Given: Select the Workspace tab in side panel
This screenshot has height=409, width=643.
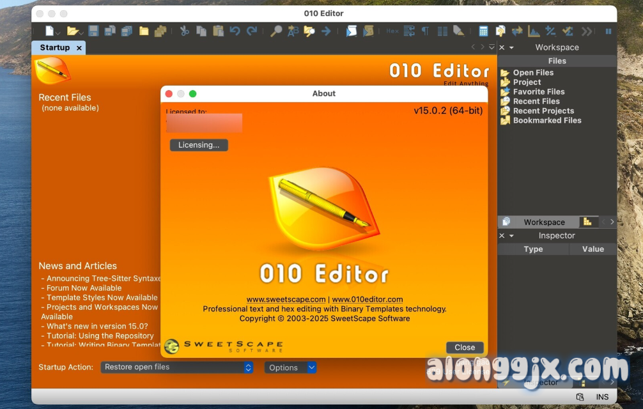Looking at the screenshot, I should point(543,222).
